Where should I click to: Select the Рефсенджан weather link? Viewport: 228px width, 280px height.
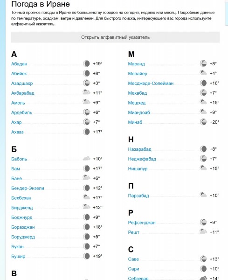(142, 223)
